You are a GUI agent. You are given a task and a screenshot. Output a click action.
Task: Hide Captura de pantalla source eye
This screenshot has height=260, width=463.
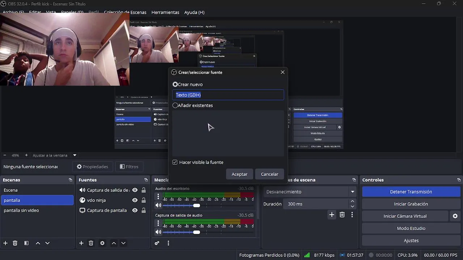point(135,210)
